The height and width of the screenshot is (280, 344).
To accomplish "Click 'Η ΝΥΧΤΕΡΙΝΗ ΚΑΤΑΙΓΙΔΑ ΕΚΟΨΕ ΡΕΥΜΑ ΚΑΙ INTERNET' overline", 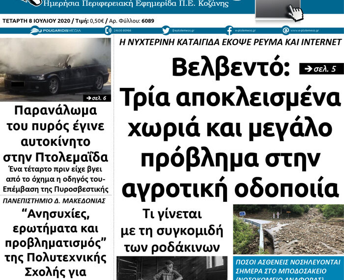I will coord(230,42).
